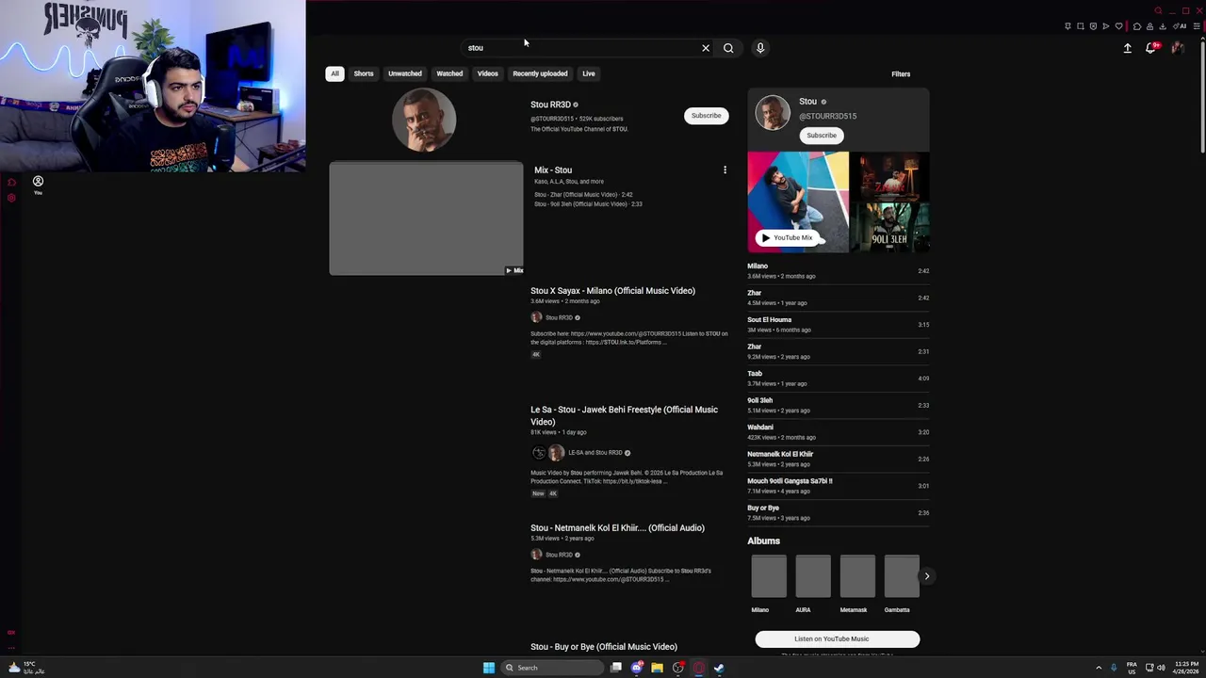Open the browser profile person icon
The height and width of the screenshot is (678, 1206).
point(1149,26)
